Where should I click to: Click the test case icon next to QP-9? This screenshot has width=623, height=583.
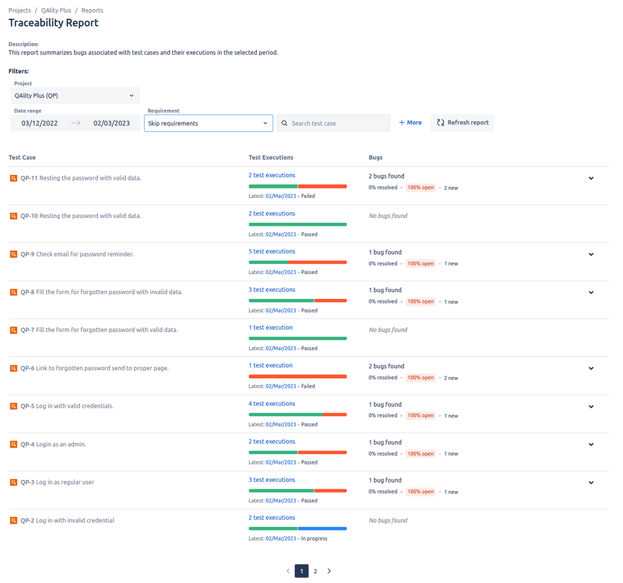(13, 254)
